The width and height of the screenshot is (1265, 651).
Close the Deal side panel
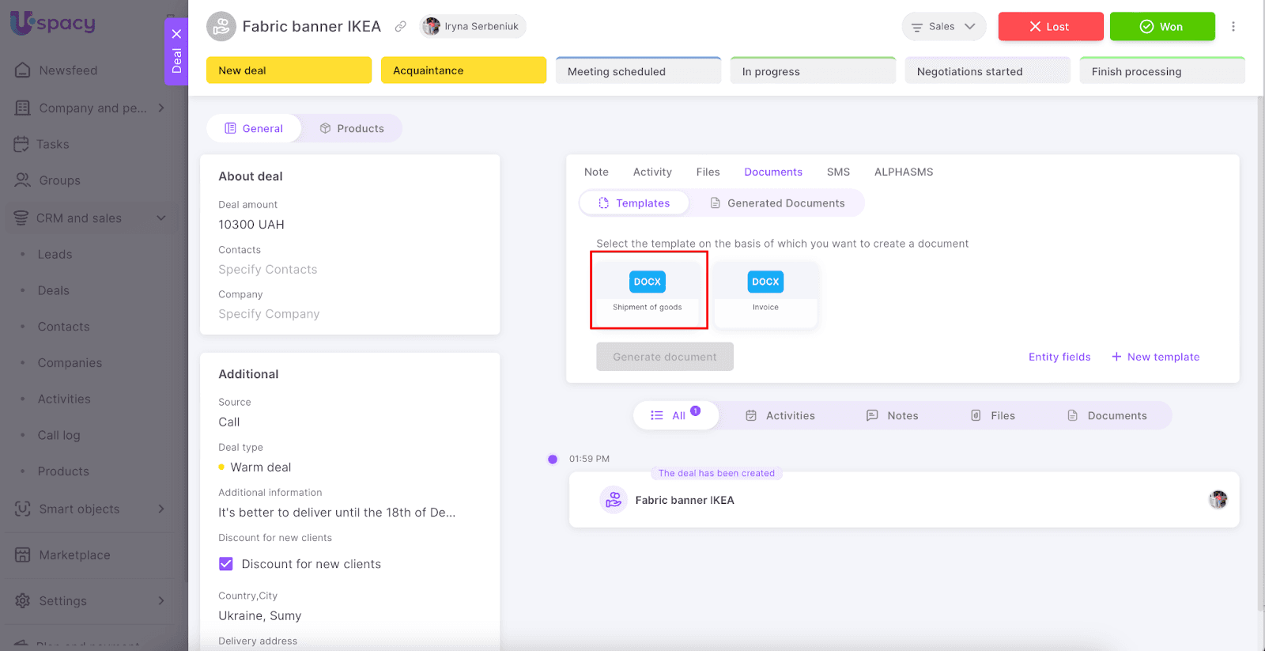click(176, 34)
